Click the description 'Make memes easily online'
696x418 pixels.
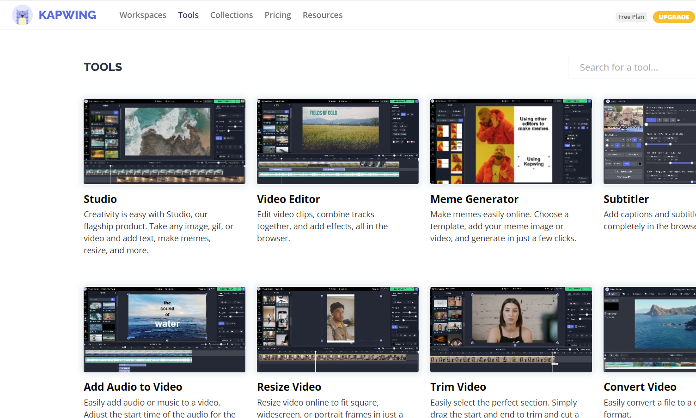pos(503,227)
